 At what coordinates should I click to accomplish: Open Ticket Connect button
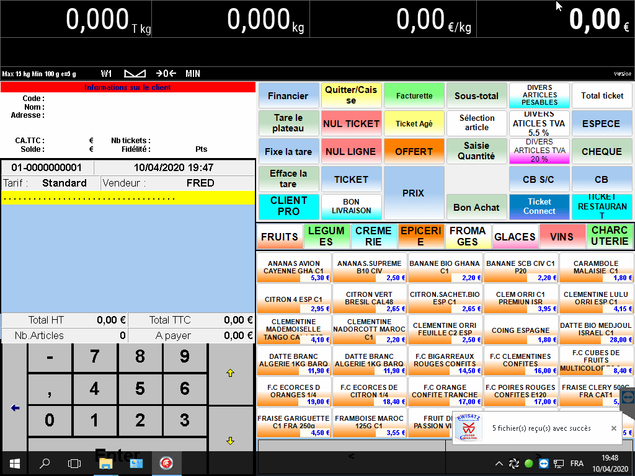tap(539, 206)
